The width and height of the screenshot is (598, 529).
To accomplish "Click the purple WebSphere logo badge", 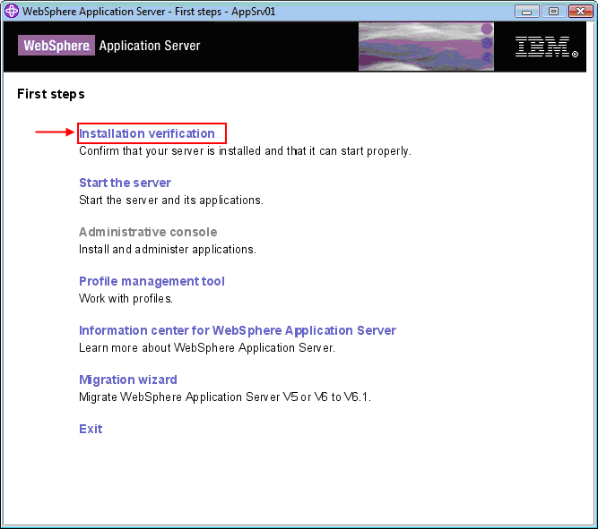I will pyautogui.click(x=56, y=46).
